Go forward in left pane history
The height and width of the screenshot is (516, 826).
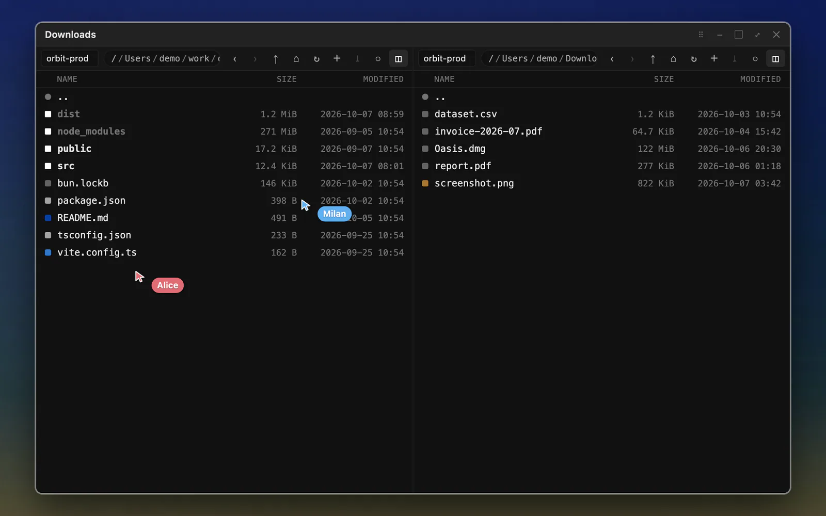tap(255, 59)
